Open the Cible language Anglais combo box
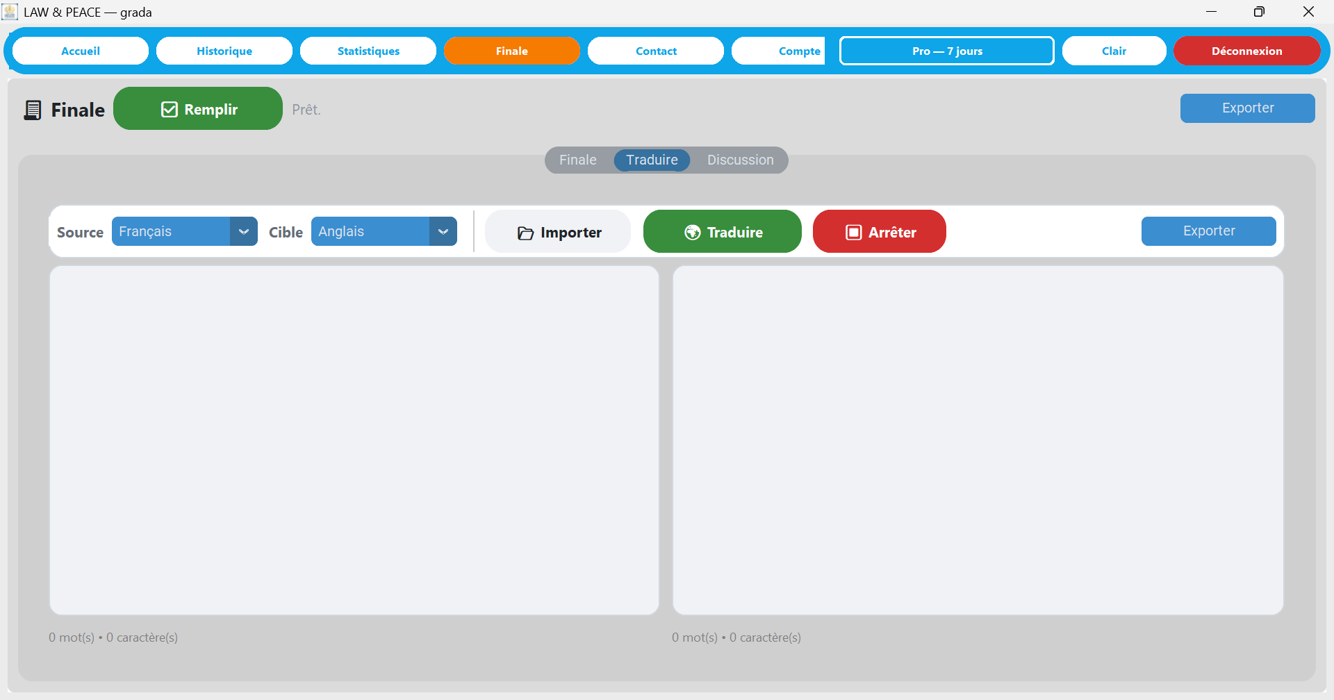This screenshot has width=1334, height=700. [384, 231]
